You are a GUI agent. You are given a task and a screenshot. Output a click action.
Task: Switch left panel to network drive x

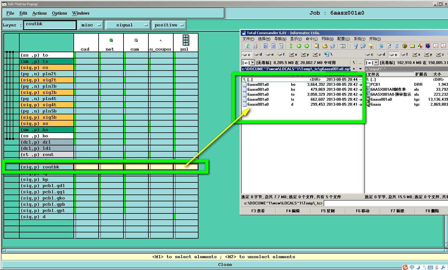[293, 54]
